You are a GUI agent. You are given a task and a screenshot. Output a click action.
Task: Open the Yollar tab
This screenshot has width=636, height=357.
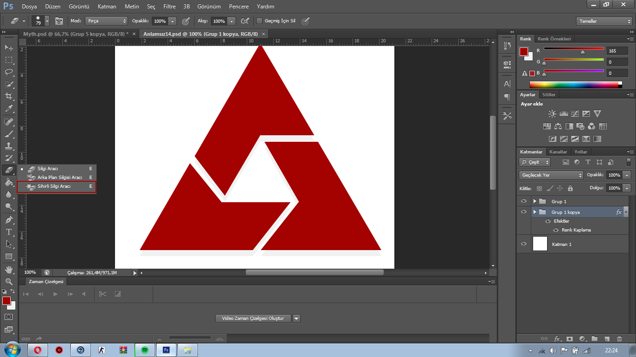coord(581,152)
